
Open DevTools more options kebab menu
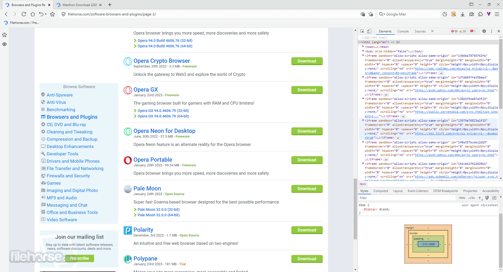(491, 31)
